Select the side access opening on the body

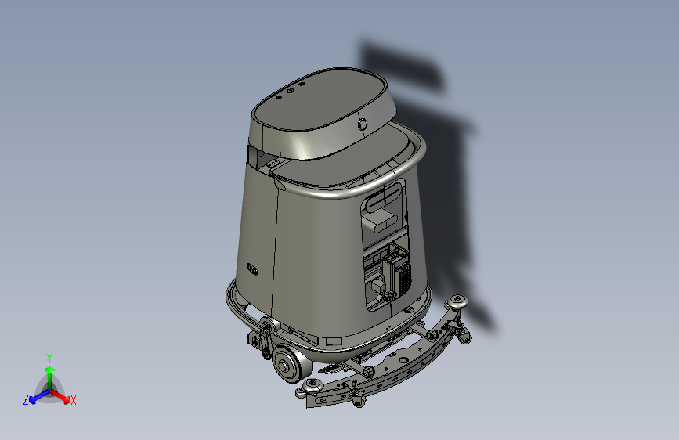(386, 243)
